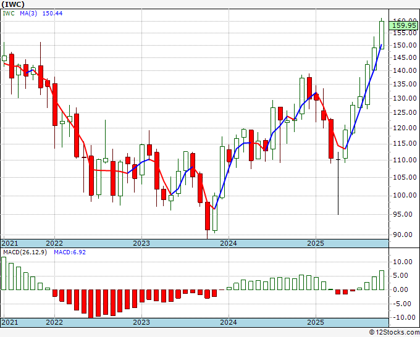Select the green IWC legend label

pyautogui.click(x=9, y=13)
